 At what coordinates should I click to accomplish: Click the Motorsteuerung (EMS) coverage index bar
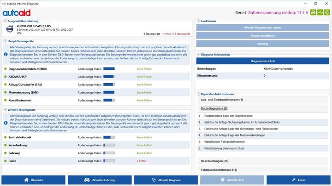109,92
